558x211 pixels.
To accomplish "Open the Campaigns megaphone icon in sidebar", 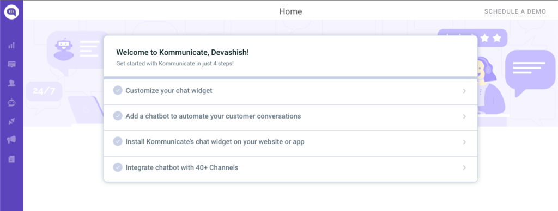I will [11, 140].
